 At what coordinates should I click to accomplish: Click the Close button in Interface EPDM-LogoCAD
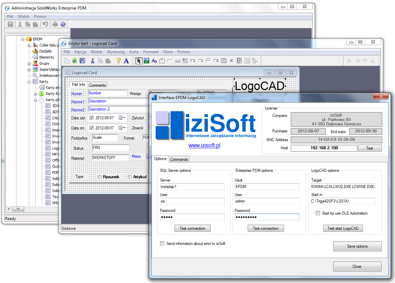click(357, 266)
